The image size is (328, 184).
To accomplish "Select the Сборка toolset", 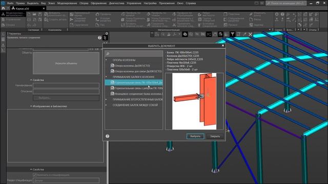I will tap(13, 25).
